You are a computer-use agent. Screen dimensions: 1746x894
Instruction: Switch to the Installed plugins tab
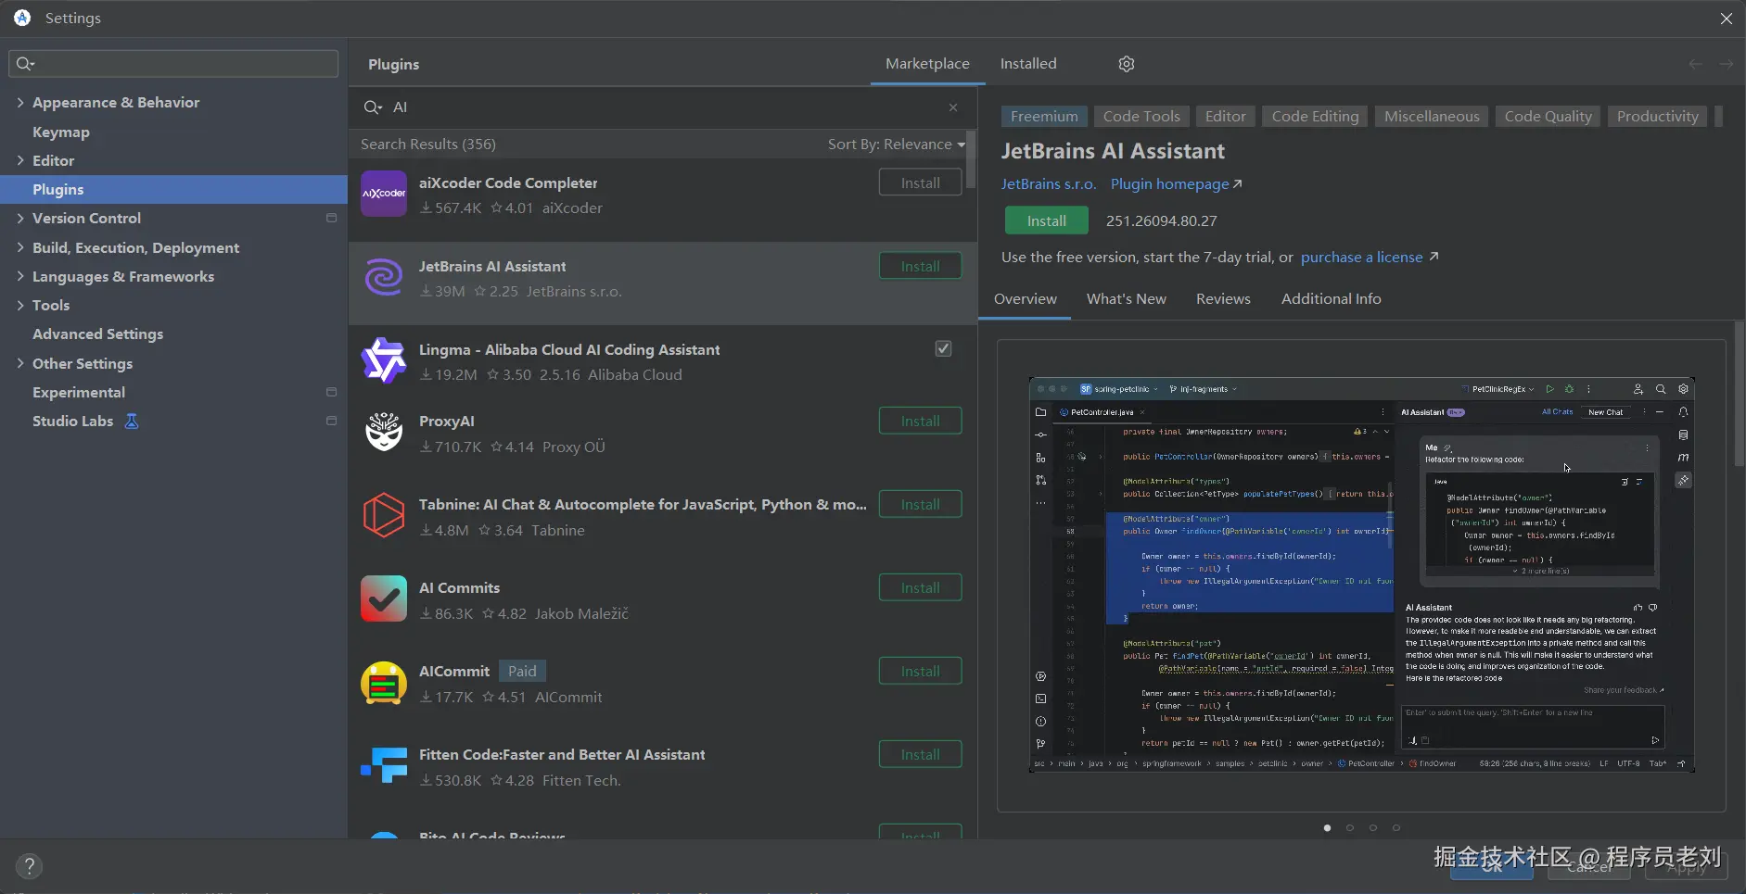[x=1027, y=64]
